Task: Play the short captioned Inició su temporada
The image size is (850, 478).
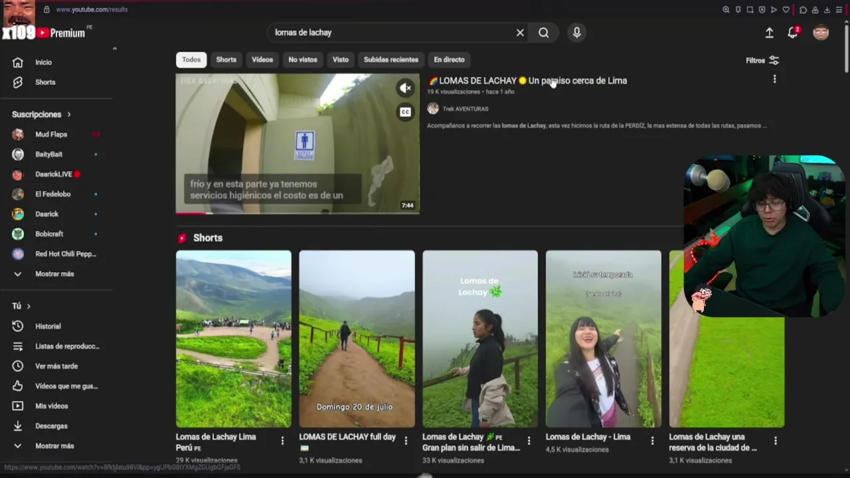Action: pos(604,339)
